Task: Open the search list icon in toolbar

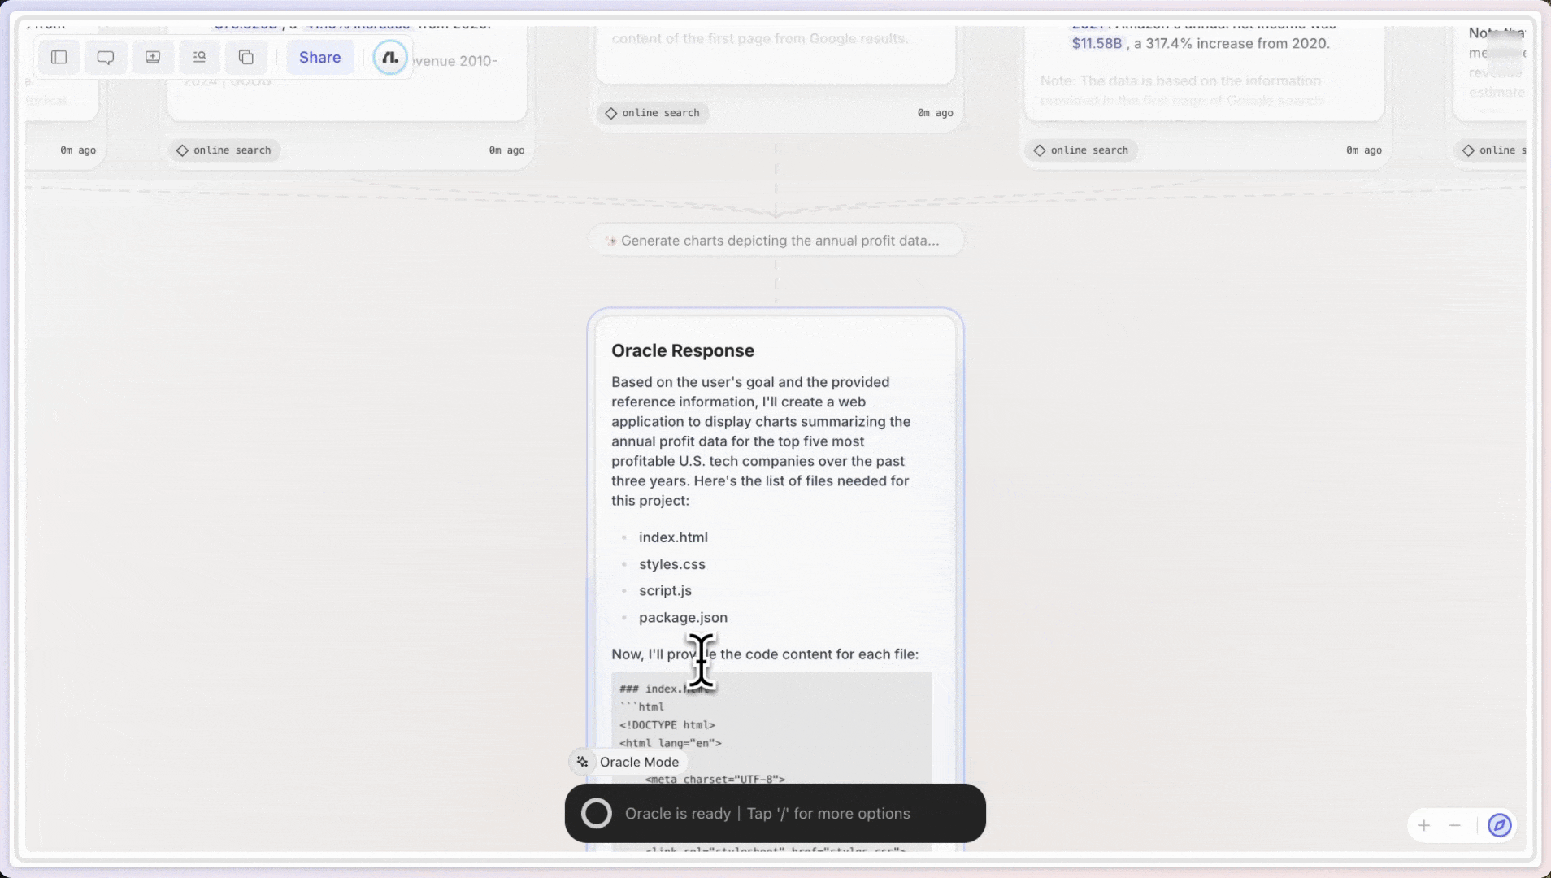Action: (x=199, y=57)
